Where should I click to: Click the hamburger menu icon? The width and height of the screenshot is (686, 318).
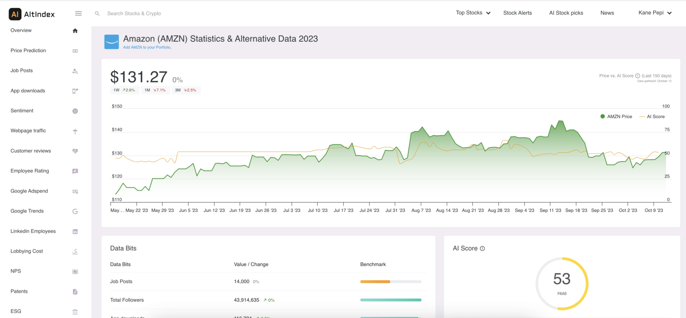(x=78, y=13)
